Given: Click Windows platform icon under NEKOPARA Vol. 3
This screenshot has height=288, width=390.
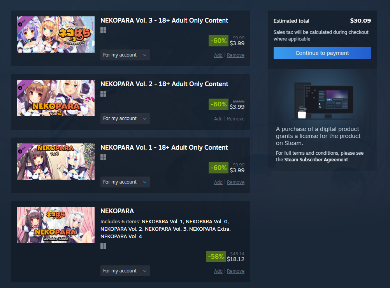Looking at the screenshot, I should tap(103, 30).
